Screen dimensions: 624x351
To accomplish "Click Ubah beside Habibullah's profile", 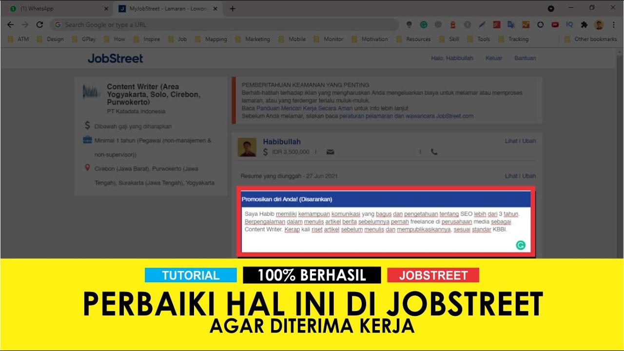I will [x=529, y=141].
